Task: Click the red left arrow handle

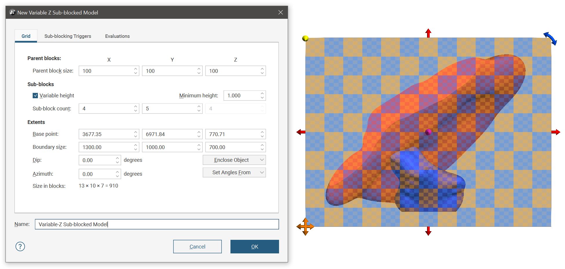Action: point(301,132)
